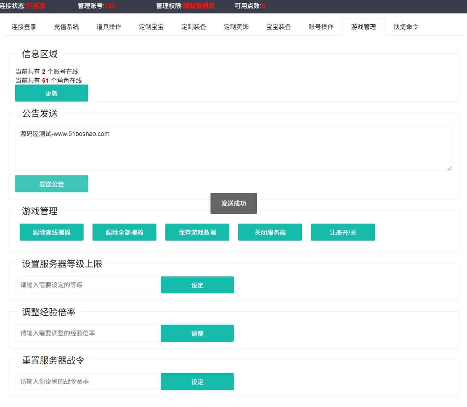Click the 更新 button in 信息区域
The height and width of the screenshot is (407, 467).
51,93
